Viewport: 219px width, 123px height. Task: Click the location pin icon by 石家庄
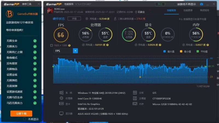point(136,12)
